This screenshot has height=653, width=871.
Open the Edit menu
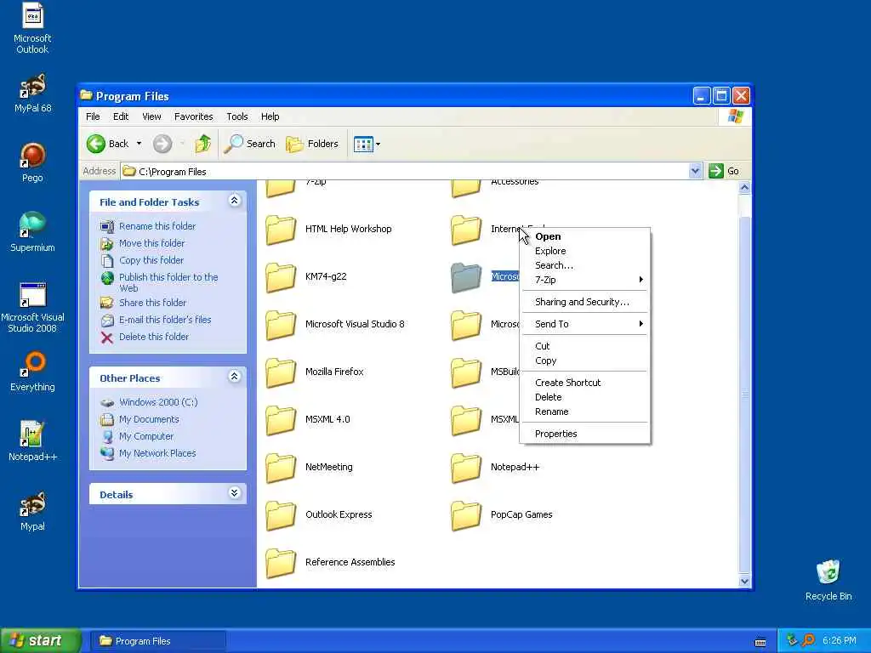click(x=121, y=116)
